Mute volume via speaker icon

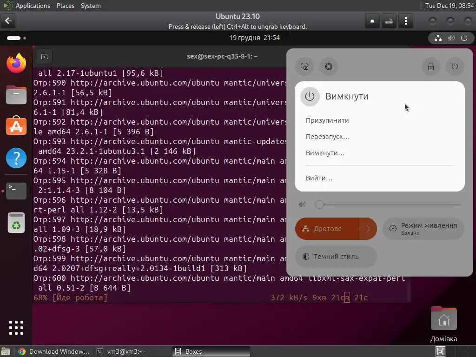[302, 205]
